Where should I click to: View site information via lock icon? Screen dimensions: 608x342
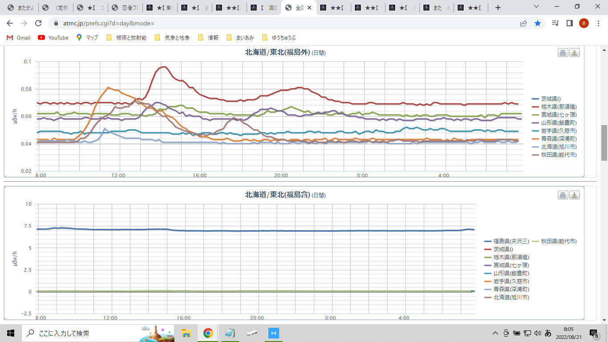56,23
